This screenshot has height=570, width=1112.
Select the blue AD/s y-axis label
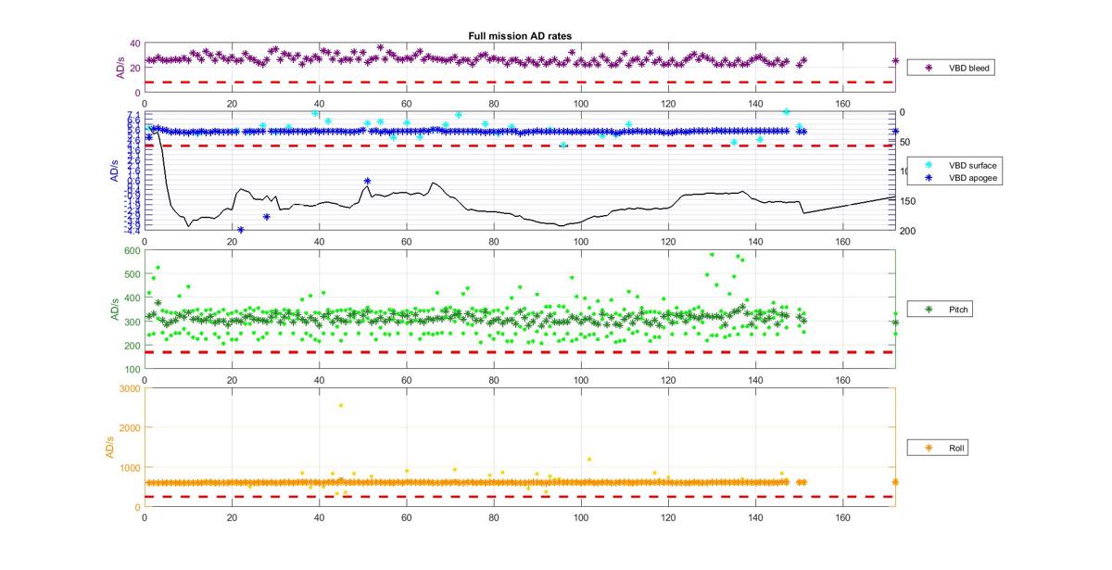(x=115, y=171)
